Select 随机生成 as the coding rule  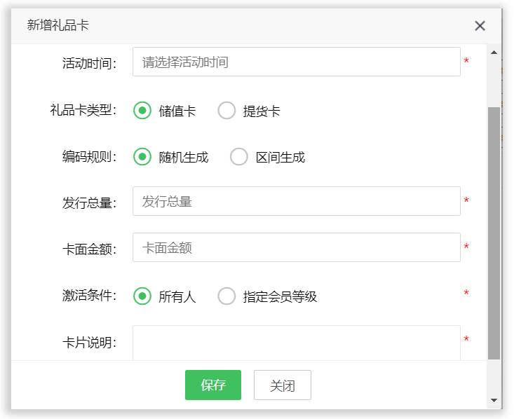pyautogui.click(x=142, y=157)
